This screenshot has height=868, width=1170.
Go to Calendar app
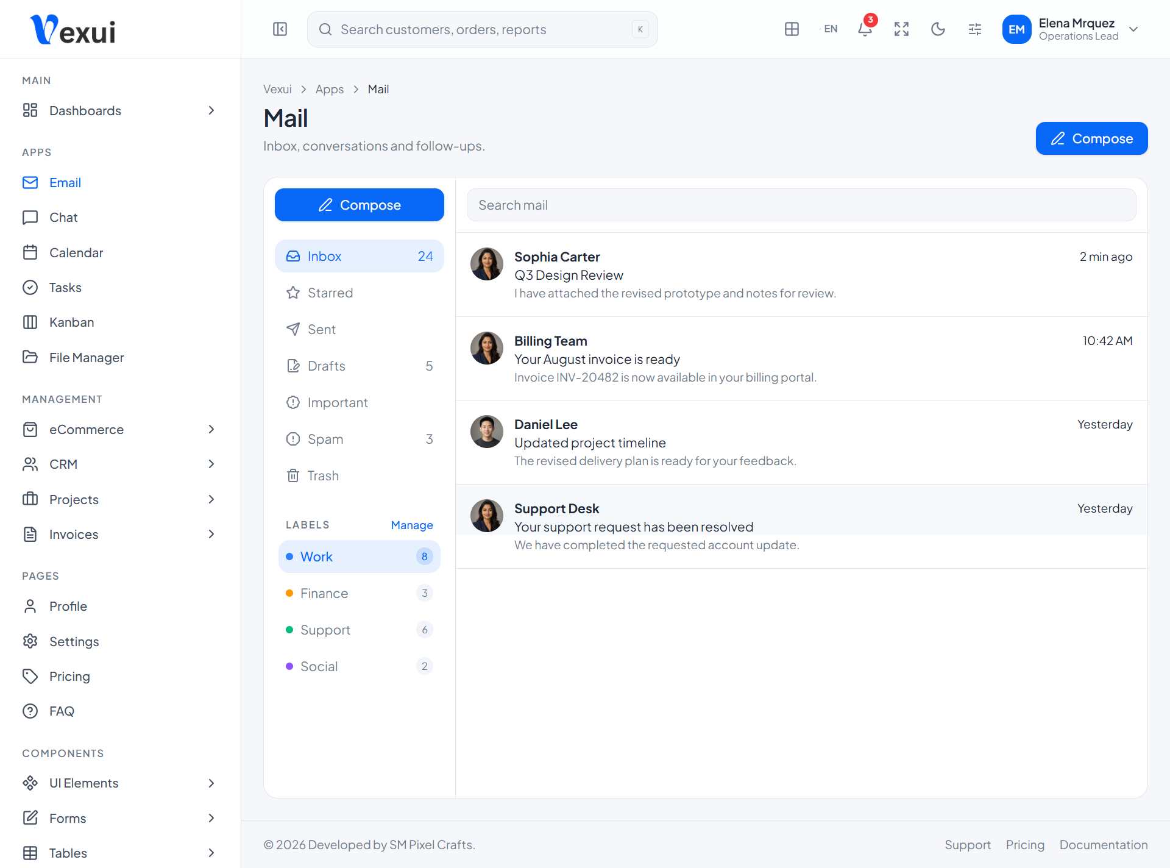[x=120, y=252]
